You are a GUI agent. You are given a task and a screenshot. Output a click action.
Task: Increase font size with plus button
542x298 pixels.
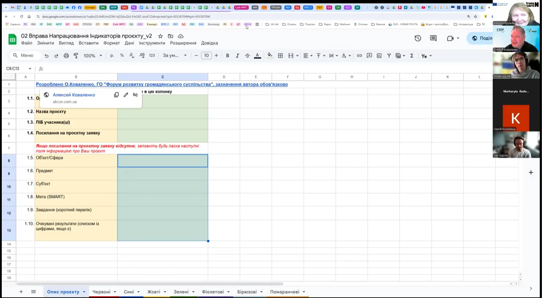pos(216,56)
